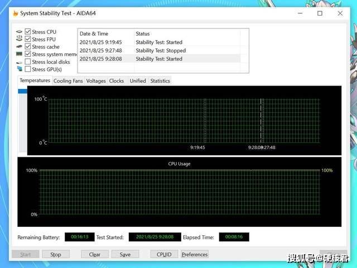Select the Statistics tab
The width and height of the screenshot is (357, 268).
[x=160, y=81]
